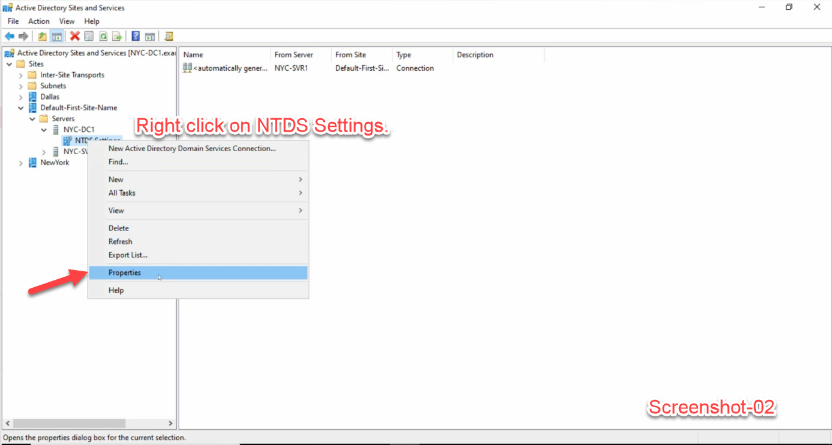The height and width of the screenshot is (445, 832).
Task: Sort by the From Site column header
Action: click(362, 55)
